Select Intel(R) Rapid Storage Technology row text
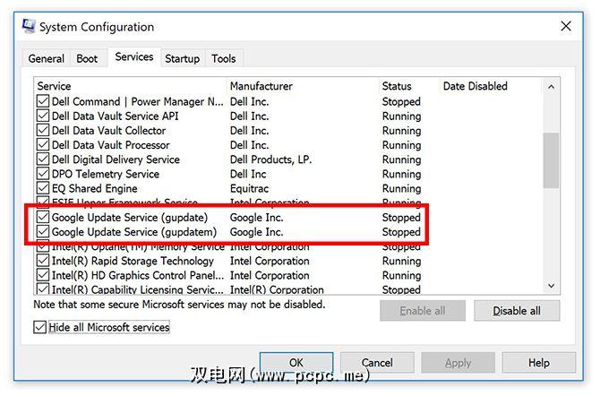The height and width of the screenshot is (396, 600). click(x=133, y=261)
